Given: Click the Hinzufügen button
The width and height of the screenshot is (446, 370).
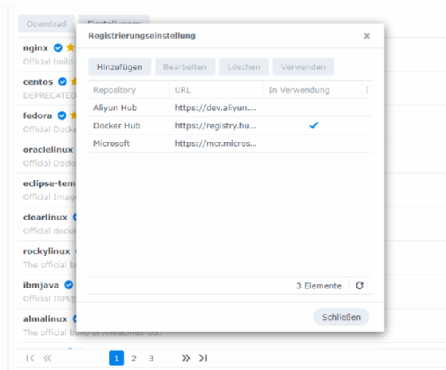Looking at the screenshot, I should tap(120, 67).
